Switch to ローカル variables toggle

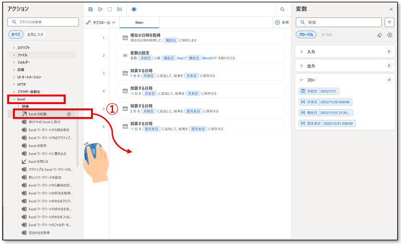(x=326, y=35)
